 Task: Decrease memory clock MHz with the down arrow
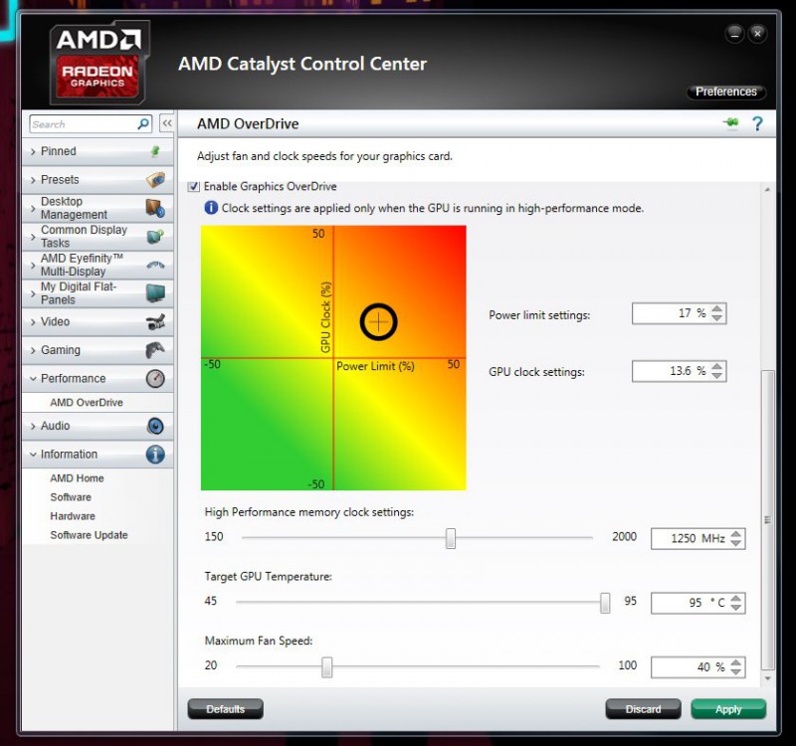[736, 543]
